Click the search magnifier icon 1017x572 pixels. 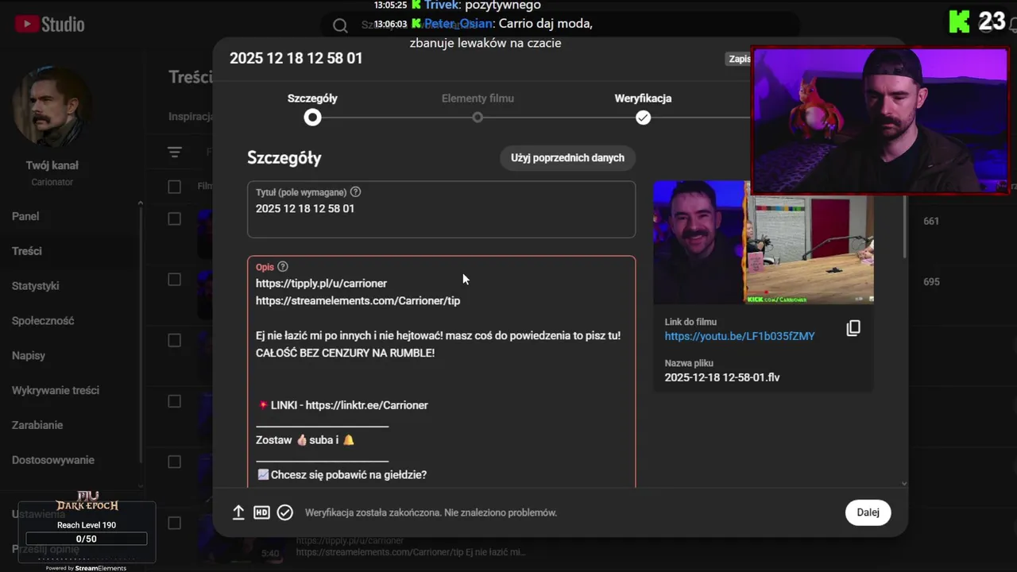[340, 25]
